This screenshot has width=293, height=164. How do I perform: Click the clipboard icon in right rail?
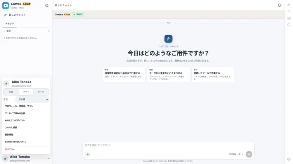[289, 11]
